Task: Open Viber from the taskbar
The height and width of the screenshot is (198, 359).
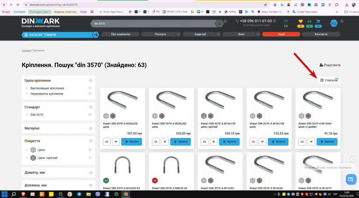Action: 98,194
